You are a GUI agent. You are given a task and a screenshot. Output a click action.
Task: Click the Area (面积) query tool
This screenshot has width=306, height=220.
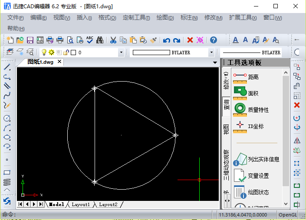click(x=246, y=93)
